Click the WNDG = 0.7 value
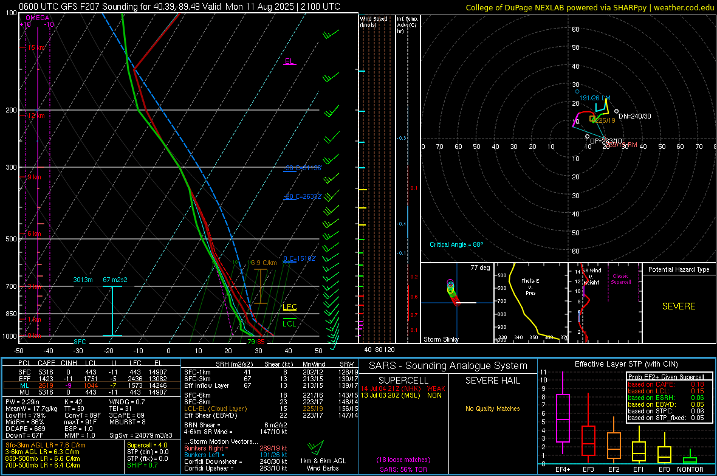The image size is (717, 476). point(127,402)
